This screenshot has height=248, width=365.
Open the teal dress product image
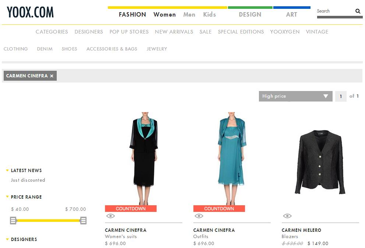click(232, 158)
